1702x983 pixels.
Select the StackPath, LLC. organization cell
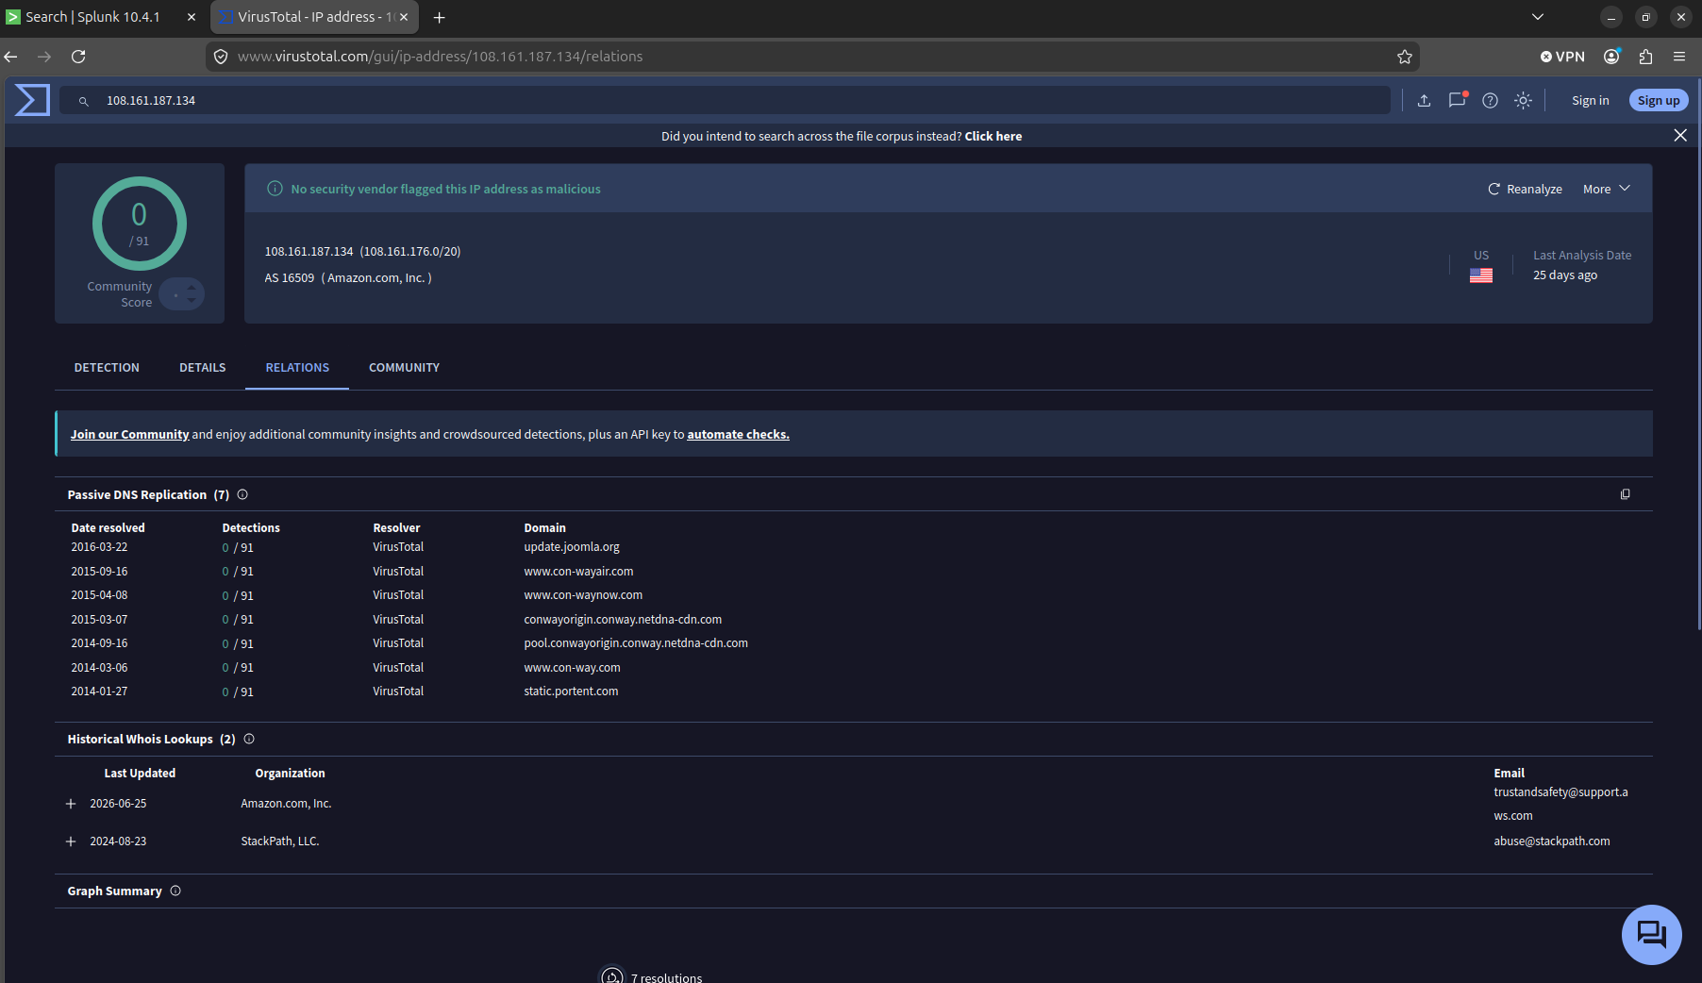tap(280, 841)
